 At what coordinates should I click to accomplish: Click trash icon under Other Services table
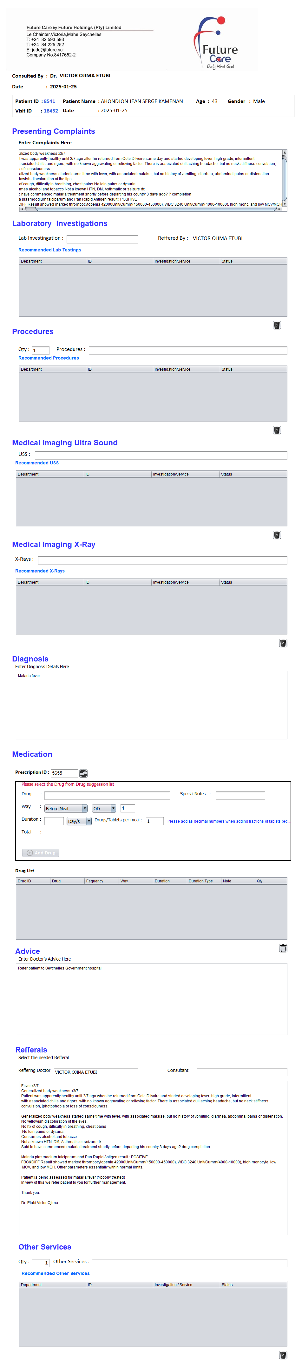[283, 1354]
